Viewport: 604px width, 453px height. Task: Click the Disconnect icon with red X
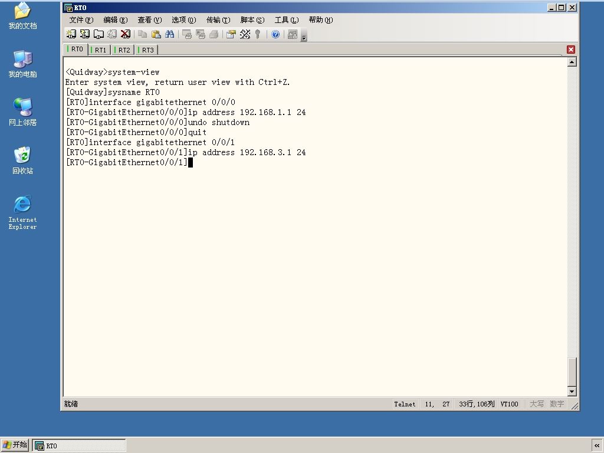tap(126, 34)
